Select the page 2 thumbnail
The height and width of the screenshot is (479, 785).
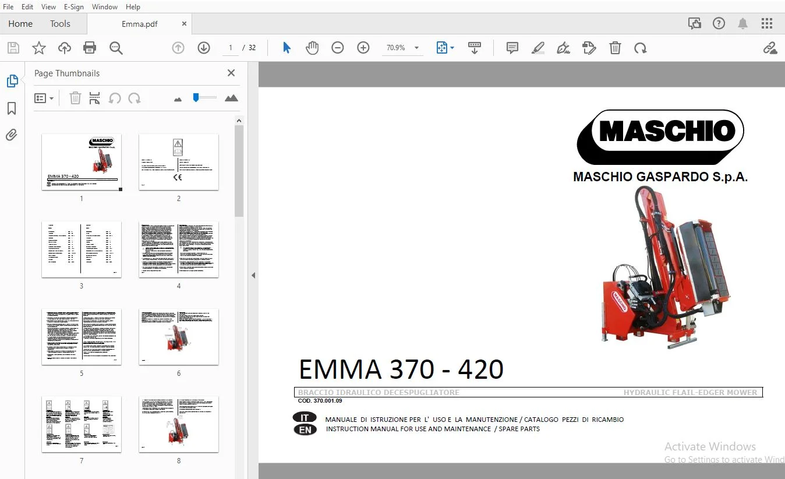[179, 162]
